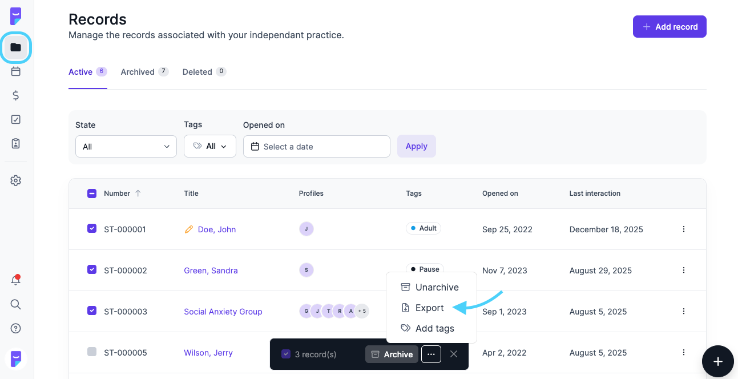Click the Add record button
The height and width of the screenshot is (379, 738).
point(670,27)
